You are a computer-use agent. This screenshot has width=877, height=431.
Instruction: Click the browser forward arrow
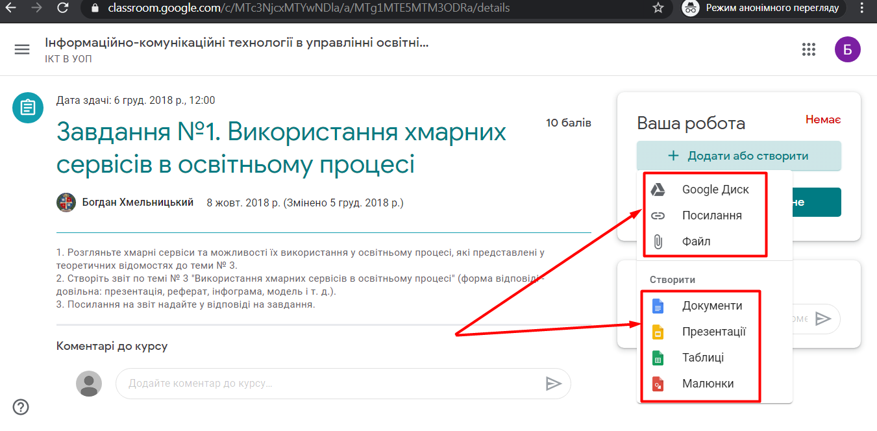pos(36,8)
